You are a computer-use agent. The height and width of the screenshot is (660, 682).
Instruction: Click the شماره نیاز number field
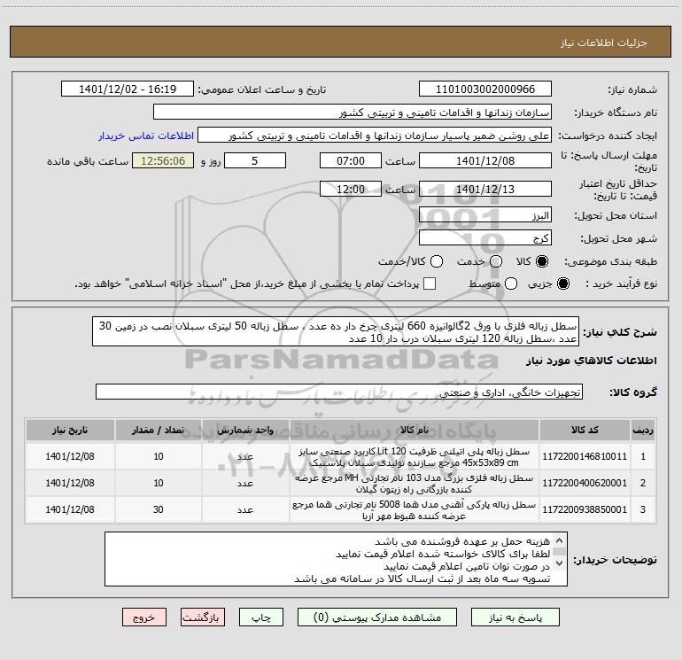(485, 89)
